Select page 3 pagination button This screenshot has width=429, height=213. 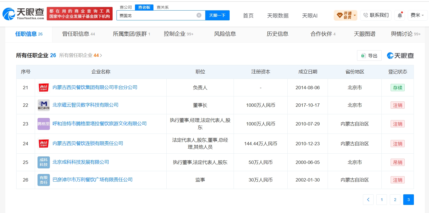coord(409,200)
